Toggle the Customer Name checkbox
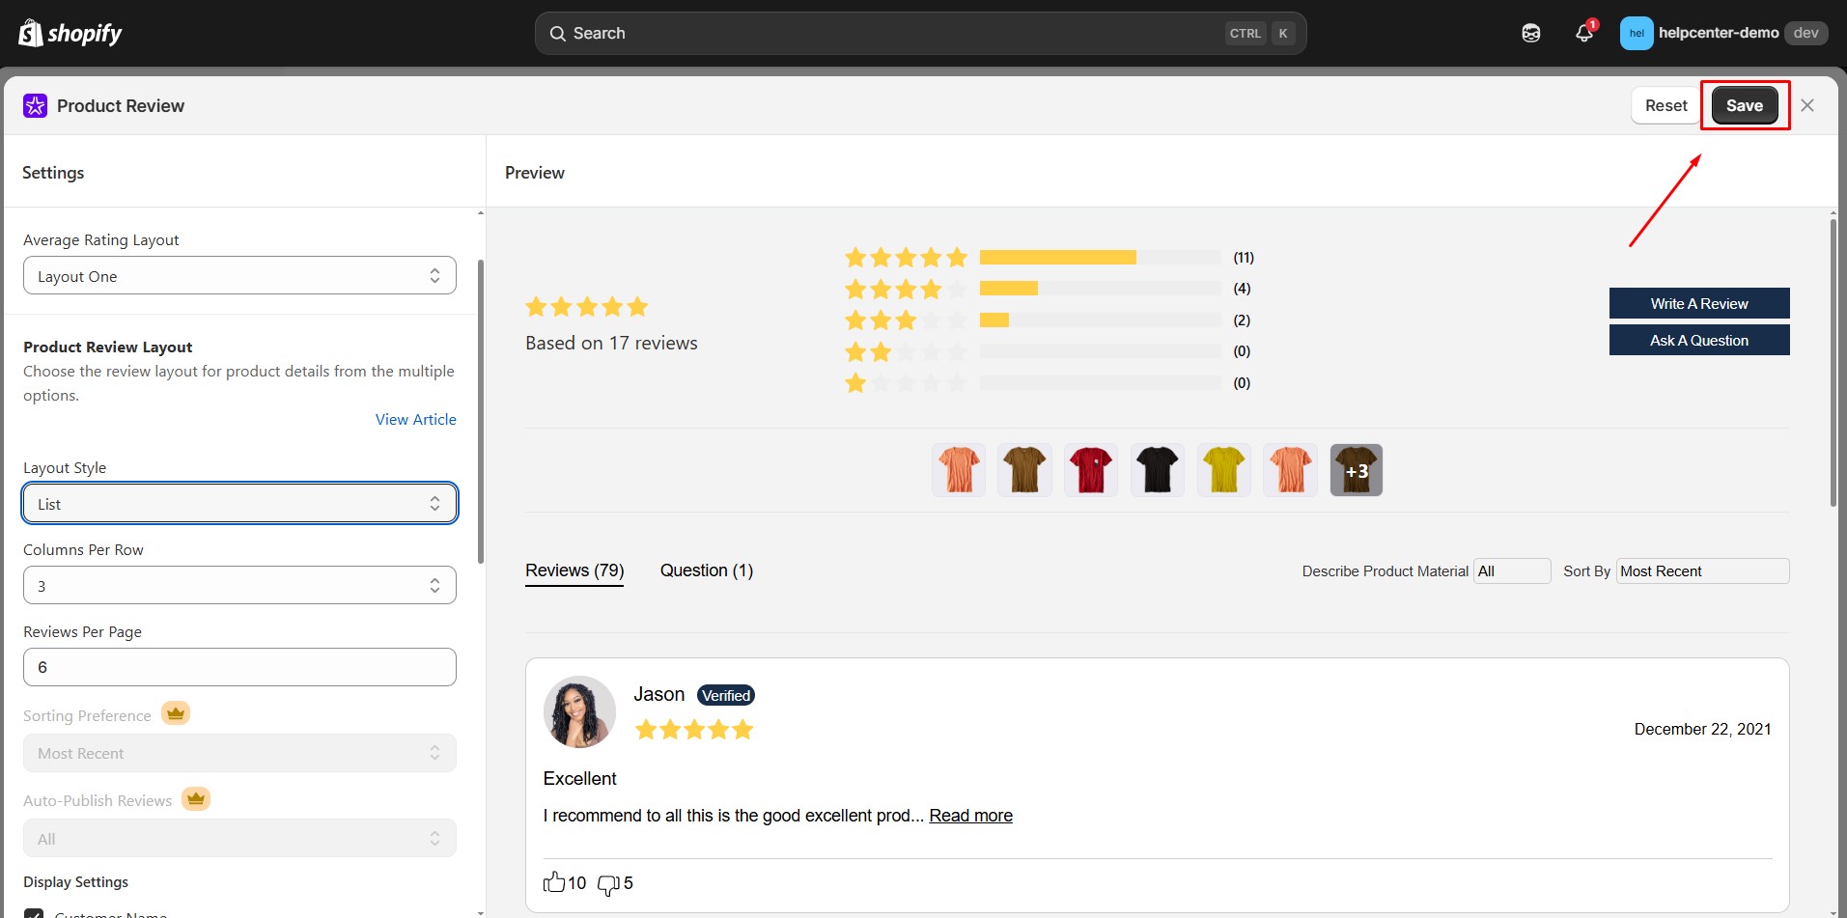1847x918 pixels. click(34, 913)
